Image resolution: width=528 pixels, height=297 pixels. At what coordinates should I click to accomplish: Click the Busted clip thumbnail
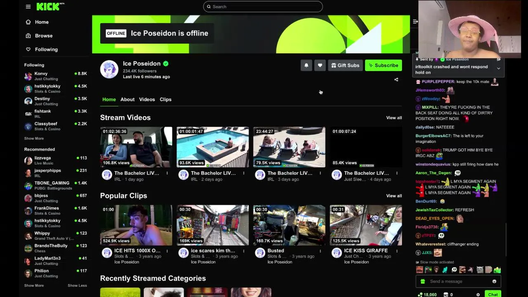[x=289, y=225]
